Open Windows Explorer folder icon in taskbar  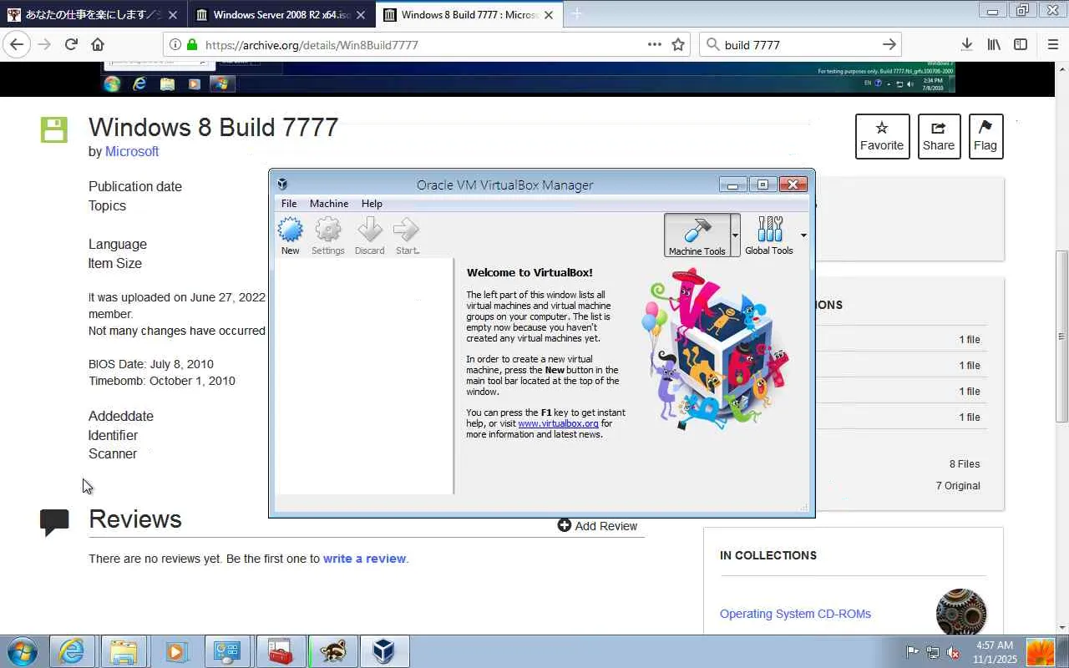tap(124, 651)
